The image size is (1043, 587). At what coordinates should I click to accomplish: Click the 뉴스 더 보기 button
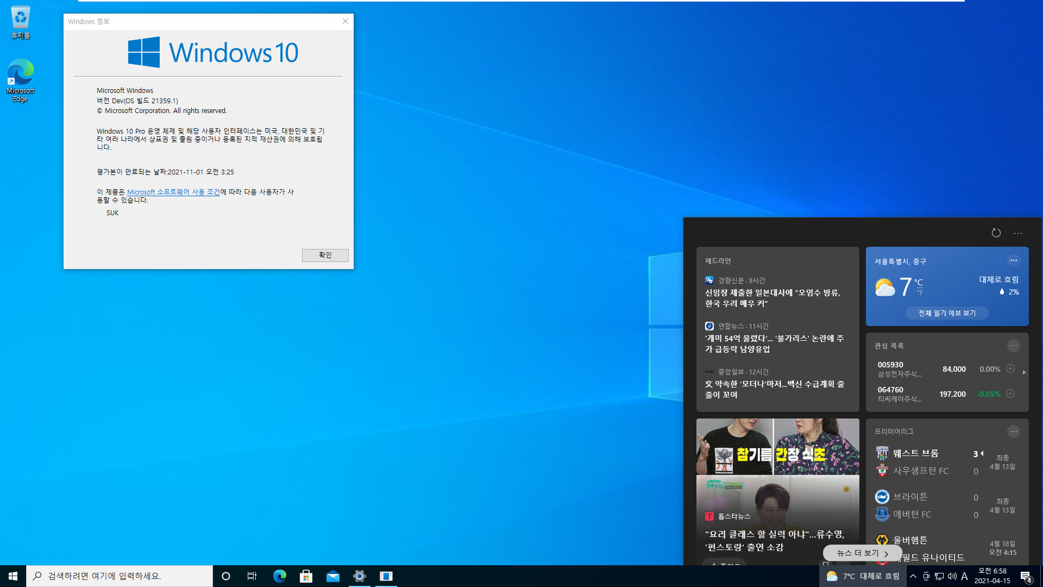pyautogui.click(x=862, y=553)
